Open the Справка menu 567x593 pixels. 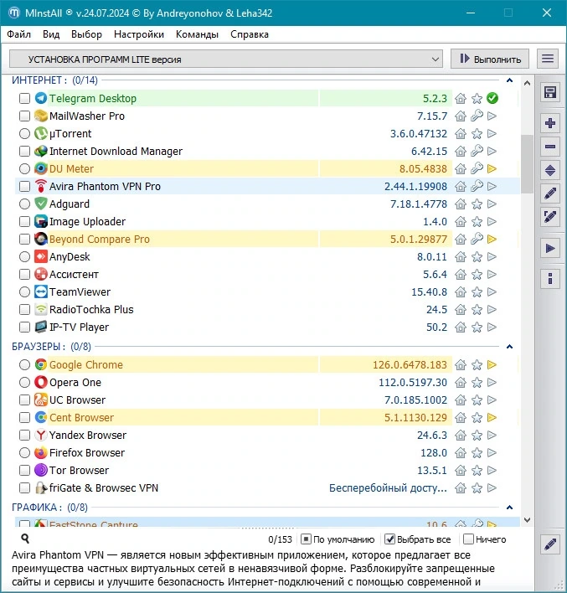pyautogui.click(x=250, y=34)
